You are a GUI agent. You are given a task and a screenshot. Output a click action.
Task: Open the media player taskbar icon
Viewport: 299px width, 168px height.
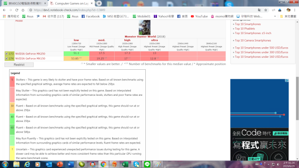(x=38, y=164)
